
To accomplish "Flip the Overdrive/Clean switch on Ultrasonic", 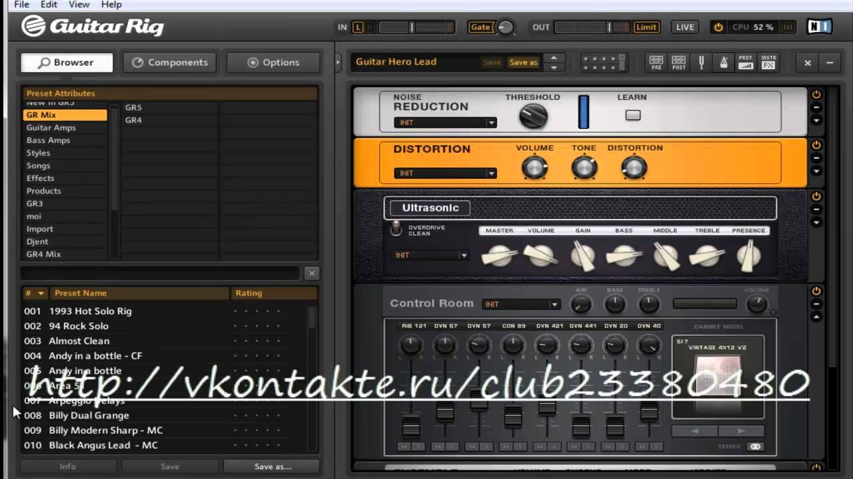I will [397, 230].
